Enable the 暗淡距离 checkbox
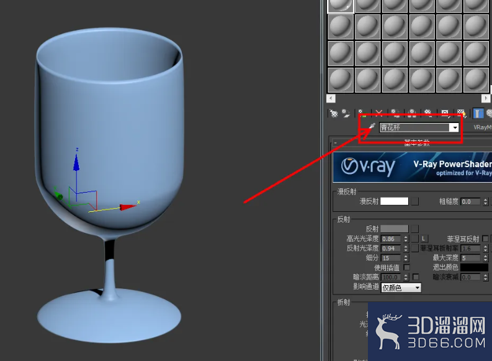 click(416, 277)
